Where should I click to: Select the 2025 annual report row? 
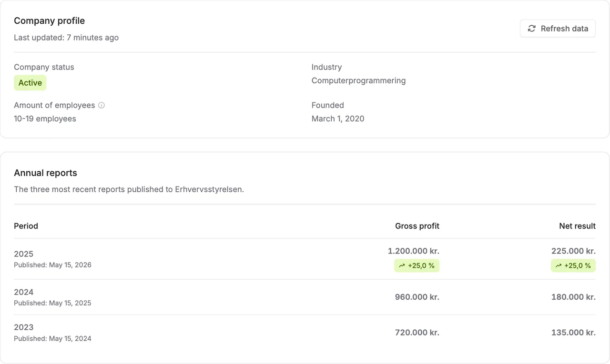(305, 259)
